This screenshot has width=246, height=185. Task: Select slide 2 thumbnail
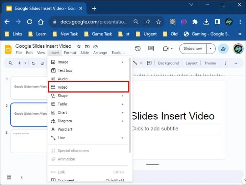click(29, 115)
